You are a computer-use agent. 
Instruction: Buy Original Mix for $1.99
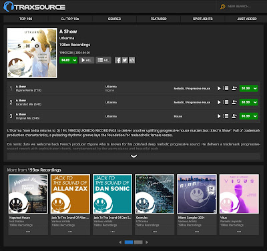(246, 116)
